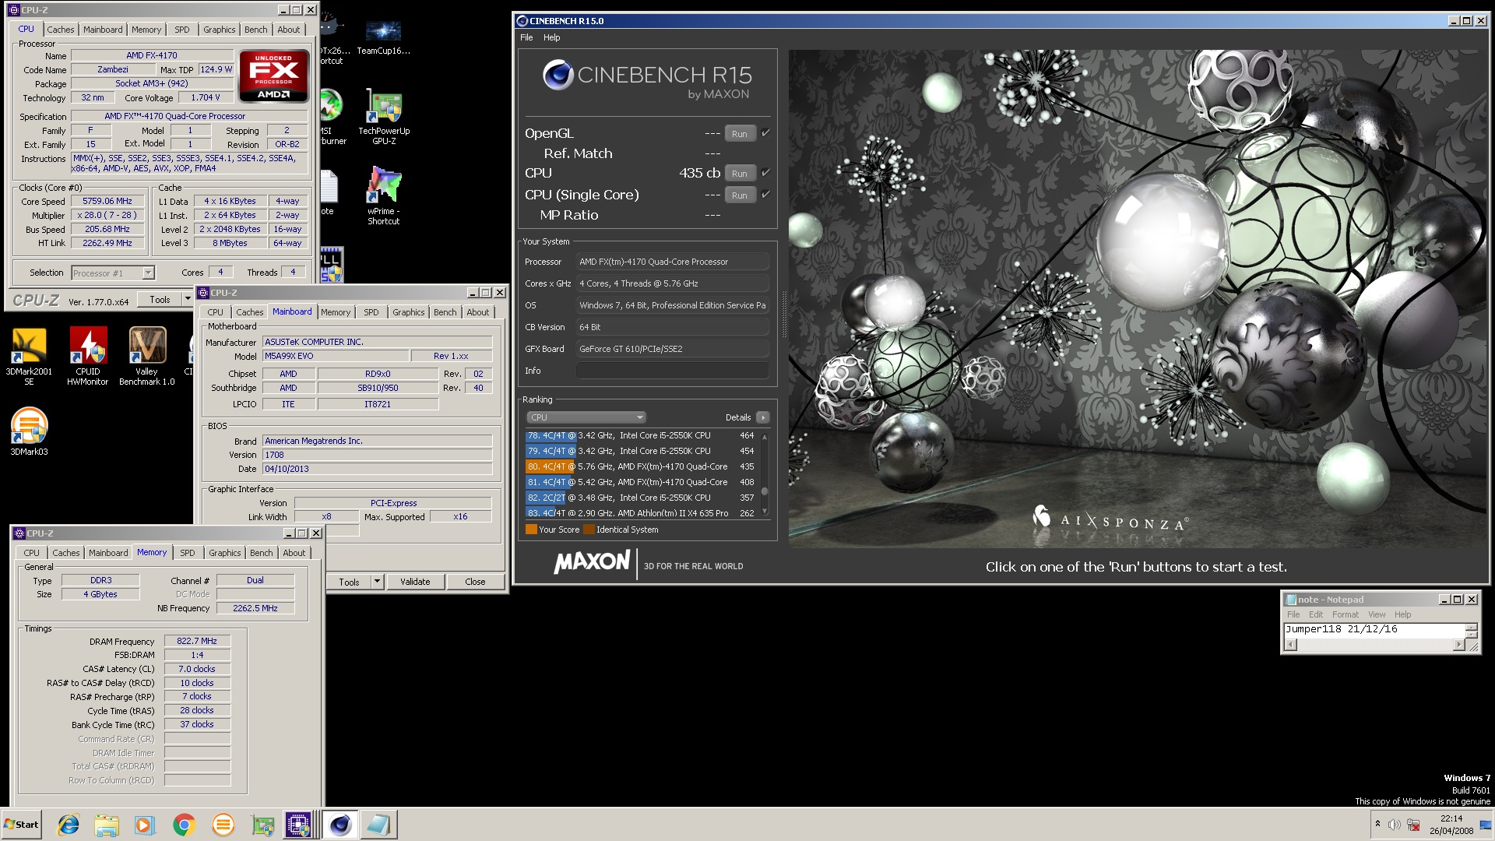
Task: Click the Notepad horizontal scrollbar track
Action: (x=1374, y=644)
